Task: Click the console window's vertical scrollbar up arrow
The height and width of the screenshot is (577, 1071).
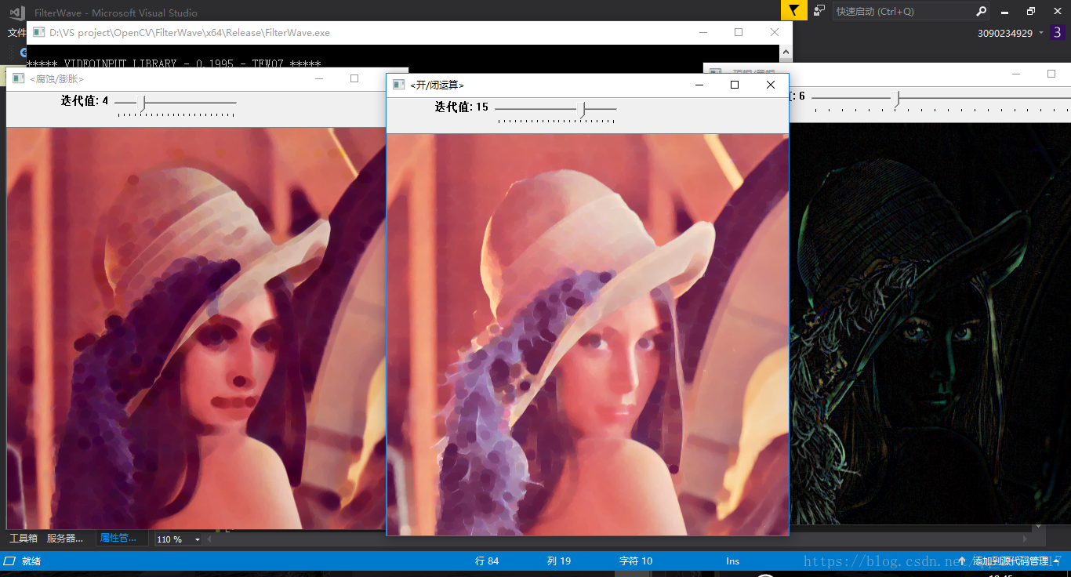Action: (786, 52)
